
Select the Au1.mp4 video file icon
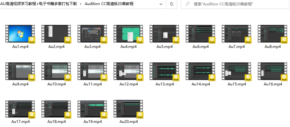(20, 34)
